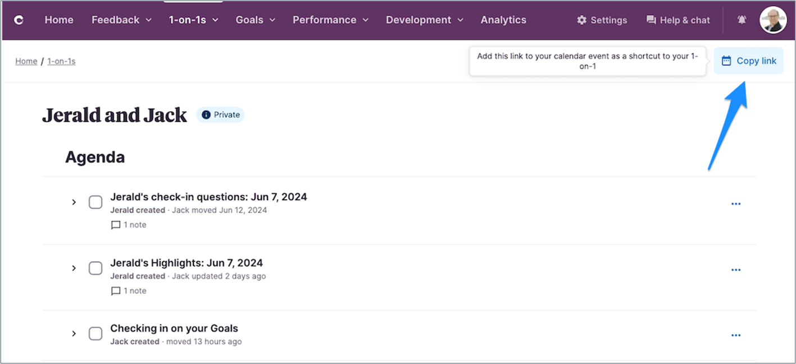Click the Private info badge
The height and width of the screenshot is (364, 796).
220,115
